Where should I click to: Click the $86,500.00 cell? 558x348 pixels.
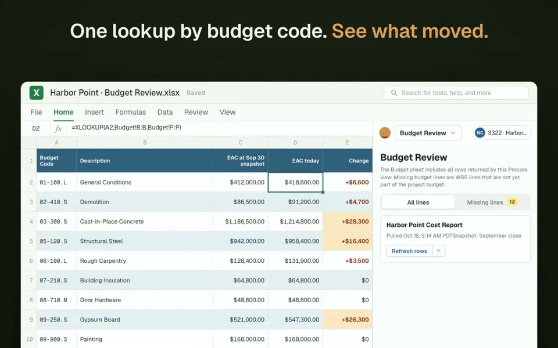(x=240, y=202)
